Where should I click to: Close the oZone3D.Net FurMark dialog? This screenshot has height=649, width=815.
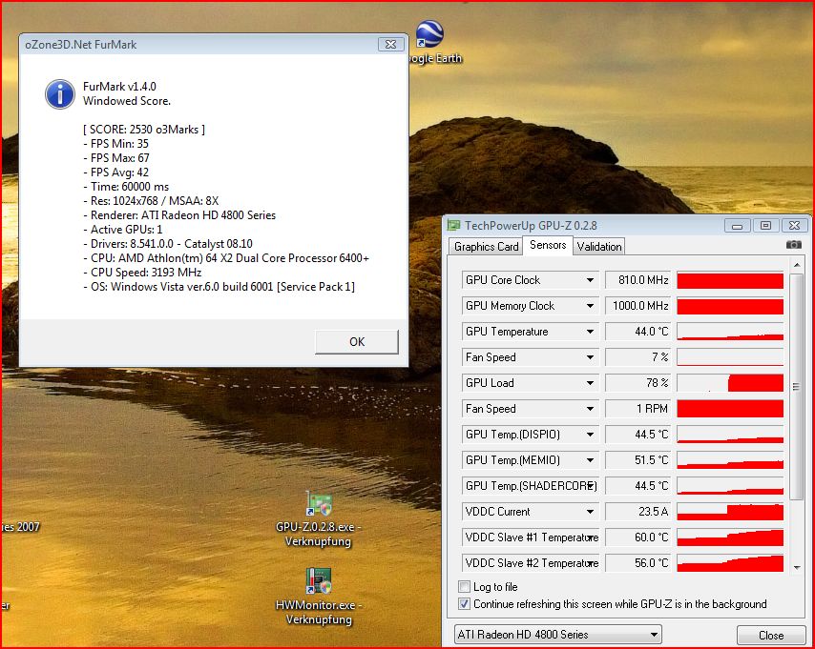pyautogui.click(x=390, y=45)
